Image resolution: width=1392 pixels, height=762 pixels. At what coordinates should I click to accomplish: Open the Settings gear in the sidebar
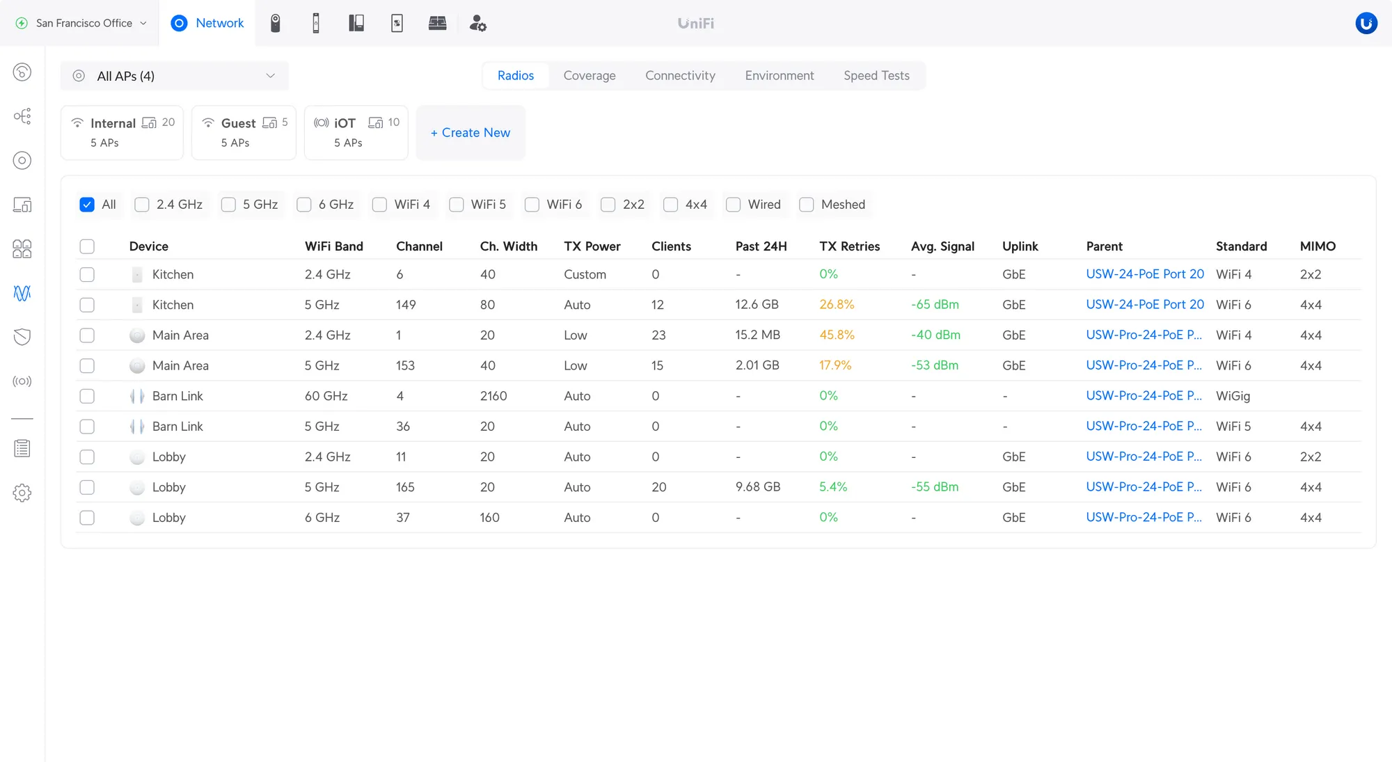pos(22,493)
